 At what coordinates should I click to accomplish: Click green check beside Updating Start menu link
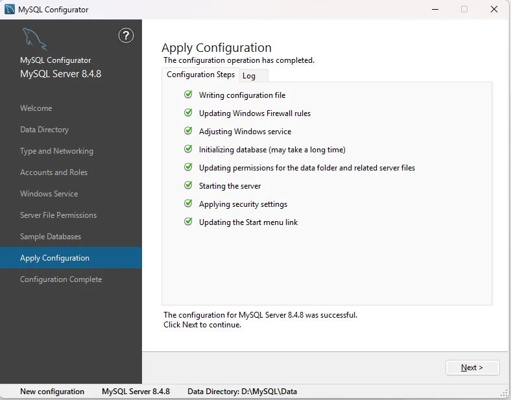[x=188, y=222]
